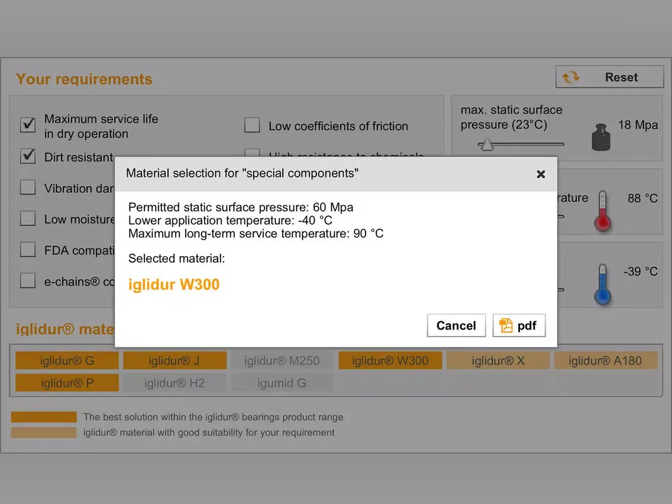This screenshot has height=504, width=672.
Task: Select the iglidur X material
Action: tap(498, 361)
